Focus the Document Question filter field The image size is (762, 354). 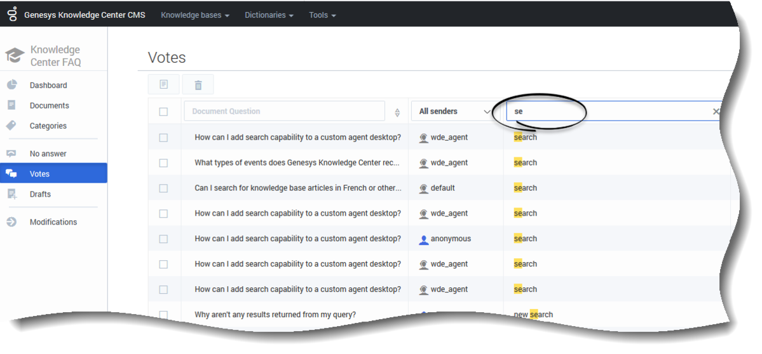click(x=284, y=111)
